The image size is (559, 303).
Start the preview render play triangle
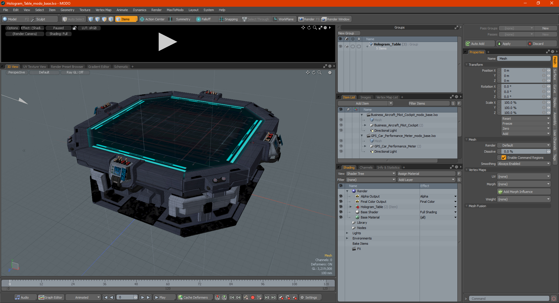[167, 42]
